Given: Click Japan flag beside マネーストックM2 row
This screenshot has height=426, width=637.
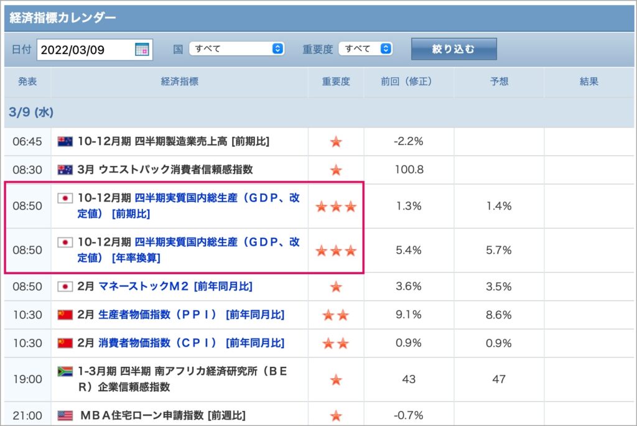Looking at the screenshot, I should [x=65, y=286].
